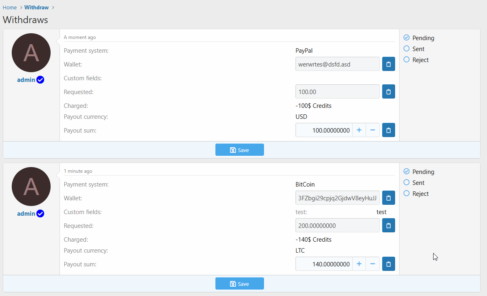Open the Withdraw breadcrumb link
Screen dimensions: 487x296
coord(36,7)
